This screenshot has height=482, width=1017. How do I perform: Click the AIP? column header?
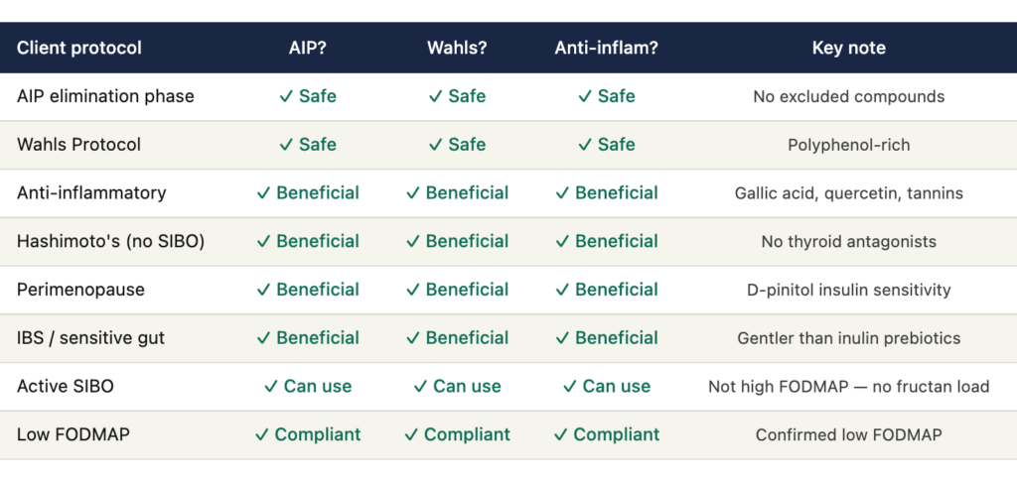click(x=307, y=48)
